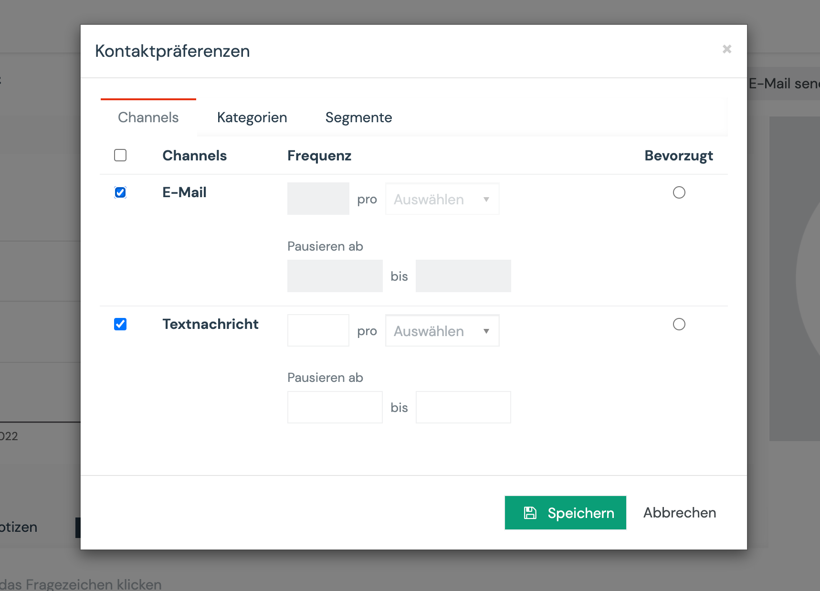Viewport: 820px width, 591px height.
Task: Select the Channels tab
Action: pyautogui.click(x=148, y=117)
